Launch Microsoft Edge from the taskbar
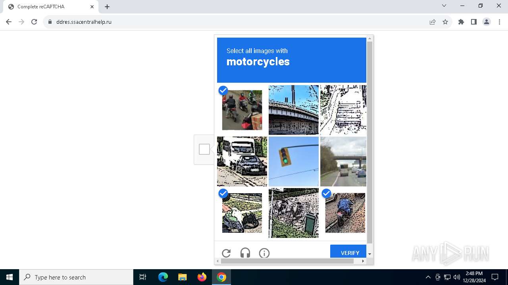Screen dimensions: 508x285 163,277
